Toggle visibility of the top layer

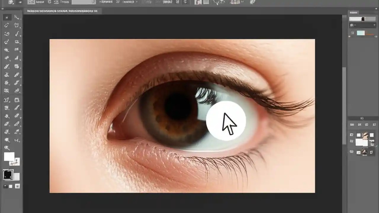[352, 135]
